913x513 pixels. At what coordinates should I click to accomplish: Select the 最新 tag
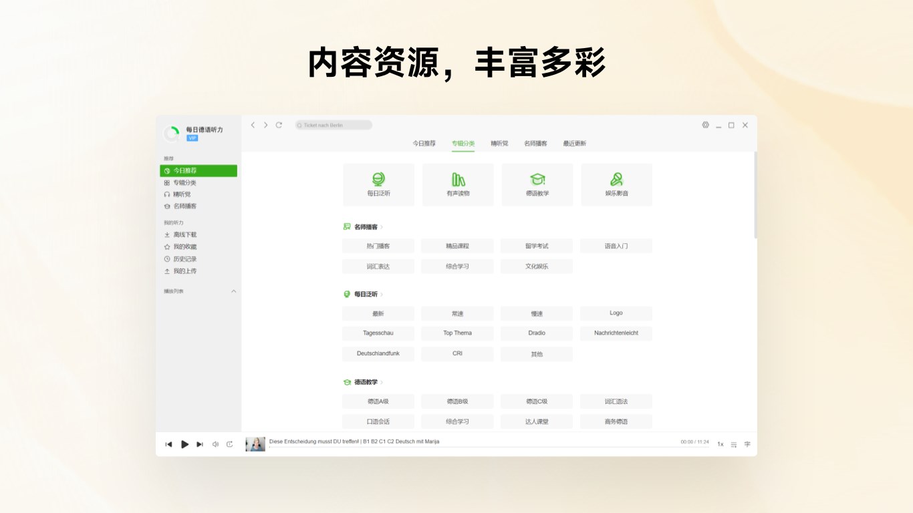click(x=378, y=314)
